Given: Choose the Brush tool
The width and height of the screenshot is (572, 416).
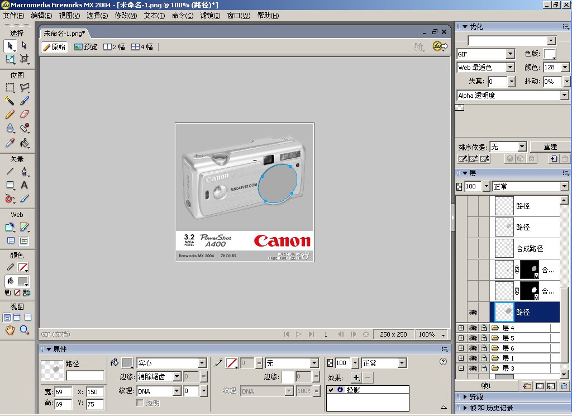Looking at the screenshot, I should click(24, 101).
